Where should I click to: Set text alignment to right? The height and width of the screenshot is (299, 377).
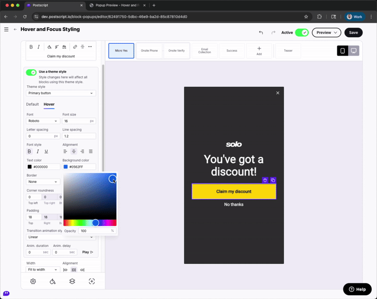[x=82, y=151]
